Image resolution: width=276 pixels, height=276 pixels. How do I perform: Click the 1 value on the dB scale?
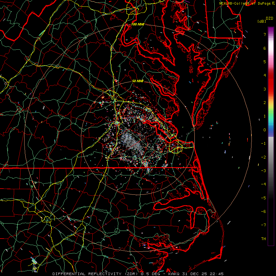point(265,116)
